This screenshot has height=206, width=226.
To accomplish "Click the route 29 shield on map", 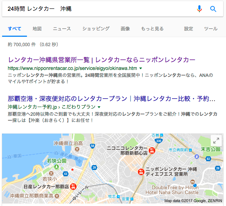I will tap(94, 168).
